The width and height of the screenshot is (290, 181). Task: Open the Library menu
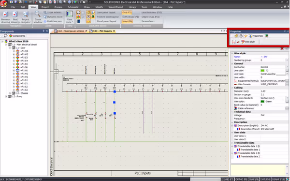132,7
